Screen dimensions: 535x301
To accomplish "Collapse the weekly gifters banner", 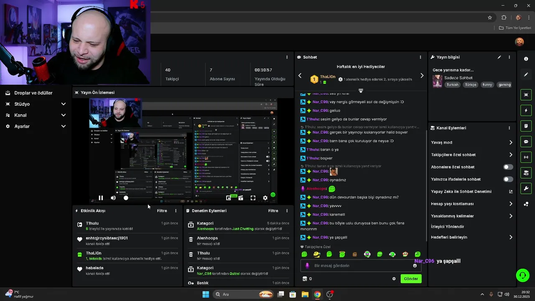I will pos(361,91).
